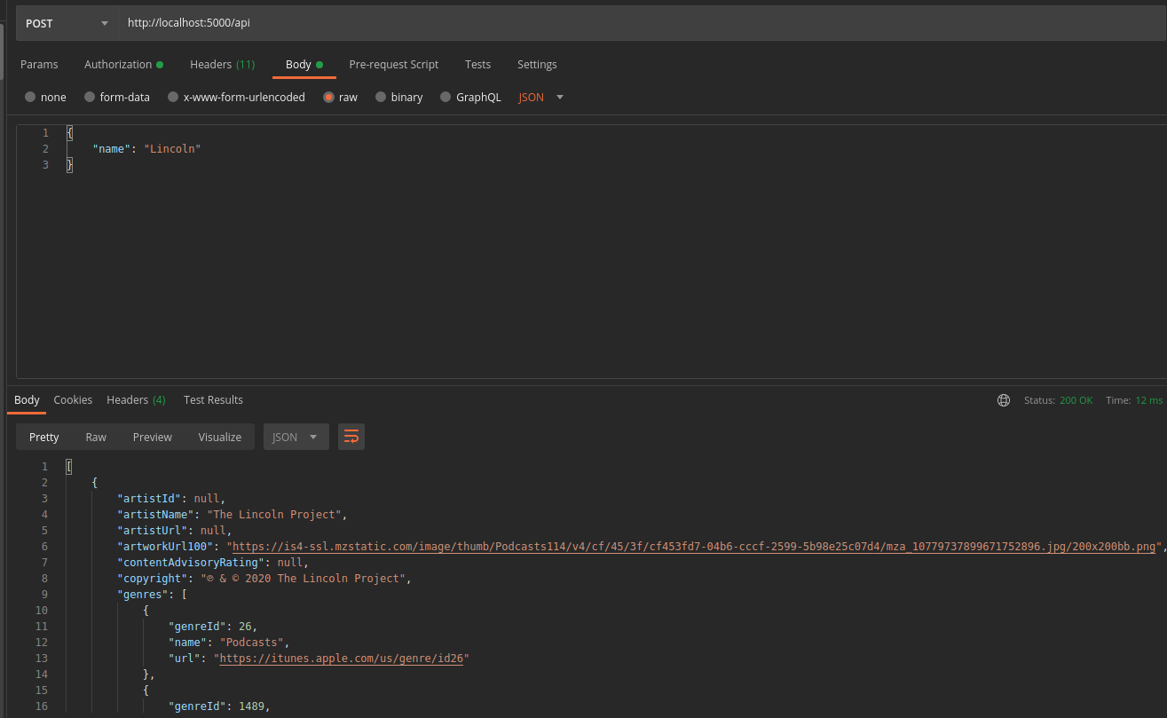
Task: Select the Visualize response view
Action: pos(220,437)
